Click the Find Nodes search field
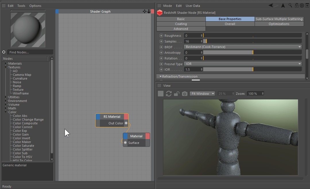Image resolution: width=310 pixels, height=189 pixels. click(30, 52)
